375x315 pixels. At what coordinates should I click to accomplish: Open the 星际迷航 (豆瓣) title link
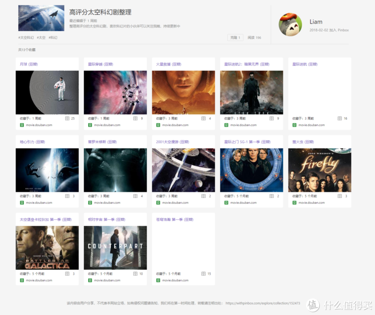click(x=305, y=64)
